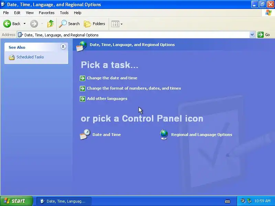Click the green Go arrow button

(x=261, y=35)
